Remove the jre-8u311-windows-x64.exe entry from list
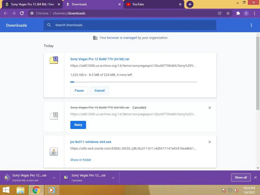Screen dimensions: 260x195 point(209,142)
